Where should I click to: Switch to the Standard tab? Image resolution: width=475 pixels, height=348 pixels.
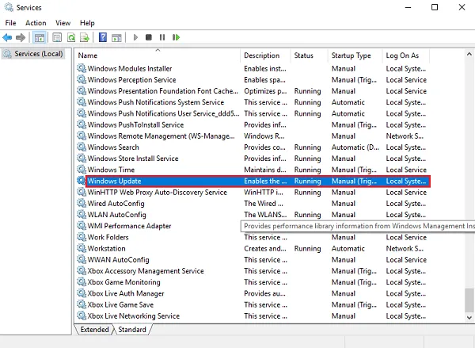click(x=131, y=329)
